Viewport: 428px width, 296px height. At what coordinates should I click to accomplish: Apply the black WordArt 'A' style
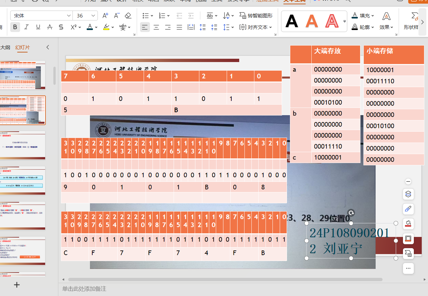292,21
